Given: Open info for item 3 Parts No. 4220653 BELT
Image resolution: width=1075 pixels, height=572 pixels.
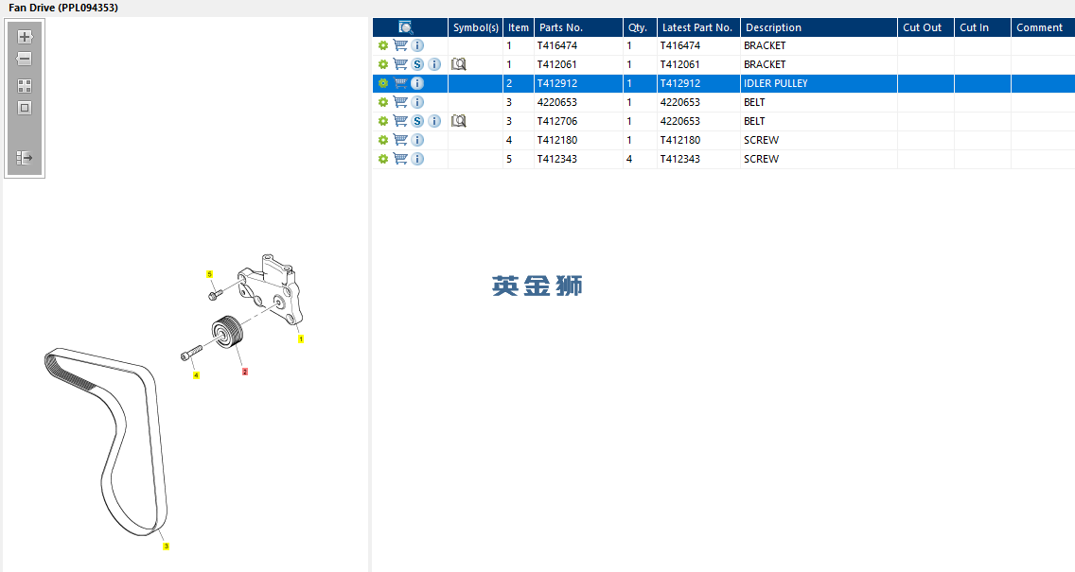Looking at the screenshot, I should point(417,102).
